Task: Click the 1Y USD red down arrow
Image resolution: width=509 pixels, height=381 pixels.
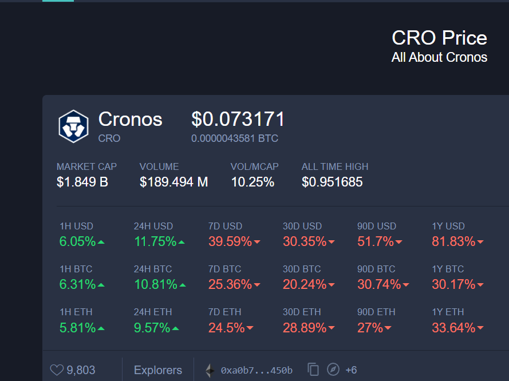Action: 480,242
